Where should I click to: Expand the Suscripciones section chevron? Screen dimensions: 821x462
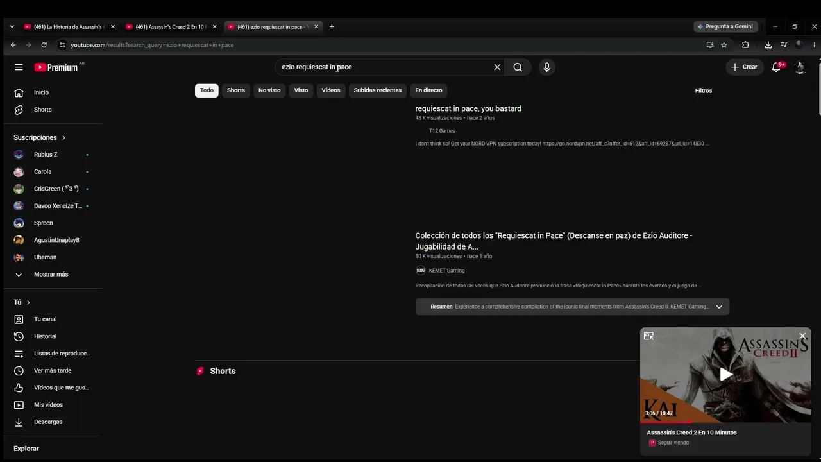(63, 137)
